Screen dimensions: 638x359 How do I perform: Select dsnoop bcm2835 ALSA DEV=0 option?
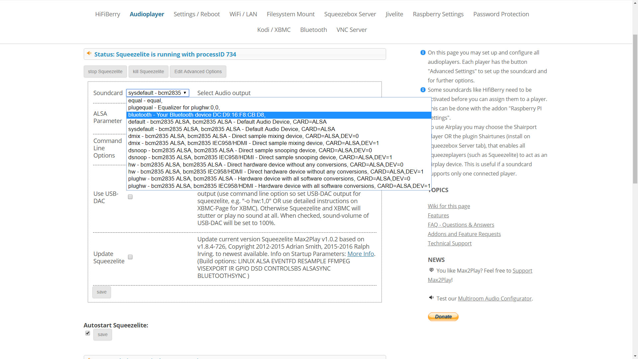click(279, 151)
